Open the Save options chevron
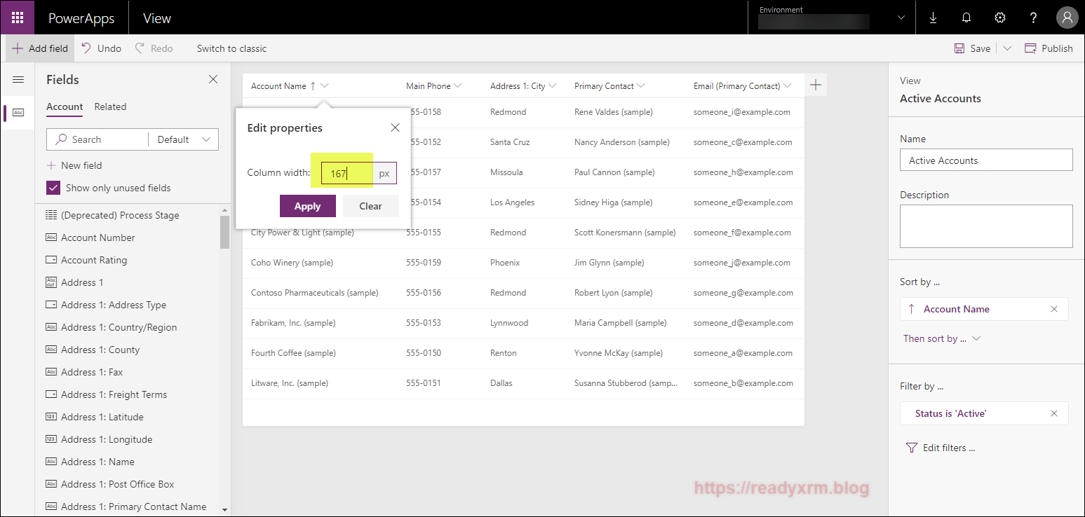The height and width of the screenshot is (517, 1085). click(x=1007, y=48)
